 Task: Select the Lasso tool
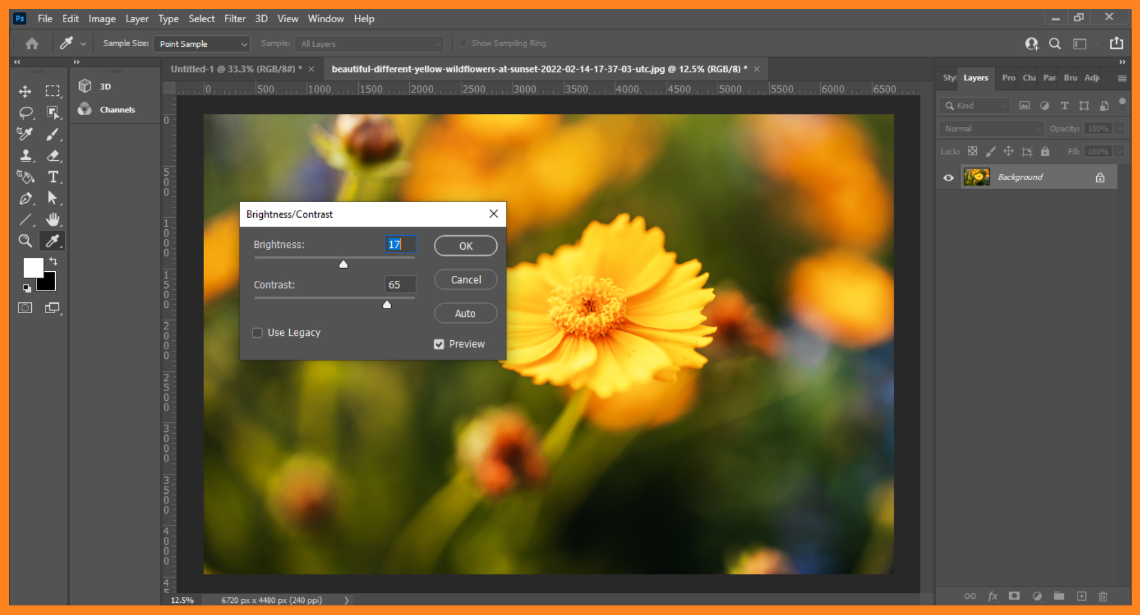[25, 113]
